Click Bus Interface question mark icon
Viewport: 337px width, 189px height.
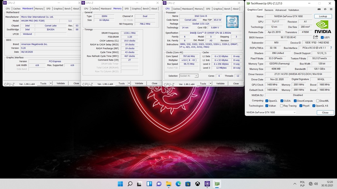pyautogui.click(x=331, y=48)
